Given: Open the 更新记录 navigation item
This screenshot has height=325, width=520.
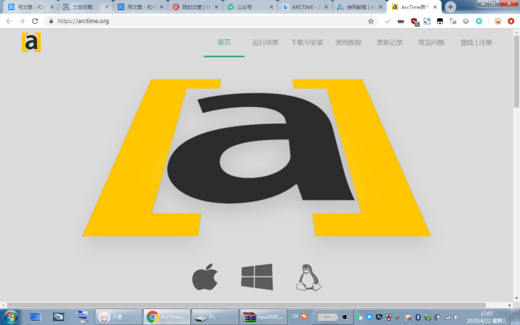Looking at the screenshot, I should click(x=390, y=43).
